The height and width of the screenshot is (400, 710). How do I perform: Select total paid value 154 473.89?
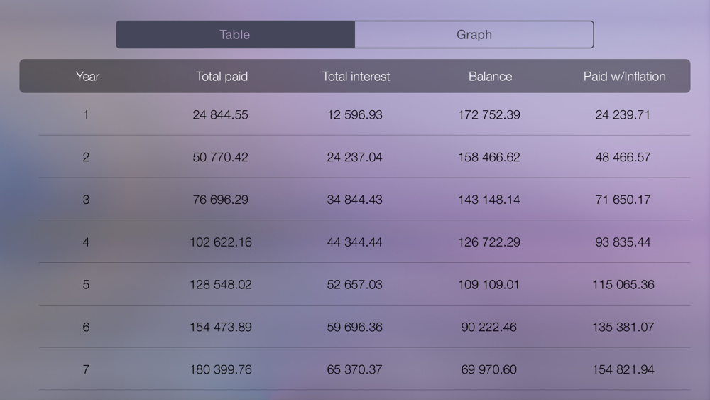[x=220, y=327]
